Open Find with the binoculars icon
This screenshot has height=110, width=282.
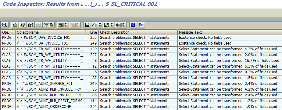coord(30,25)
